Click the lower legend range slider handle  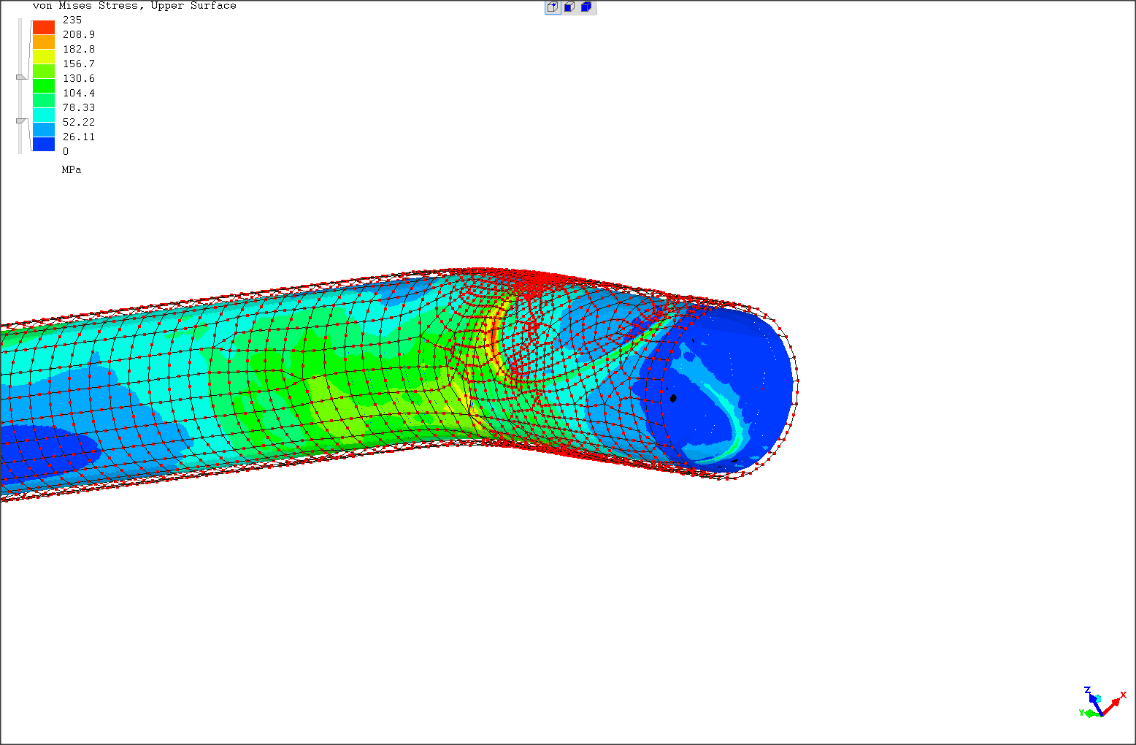coord(21,121)
